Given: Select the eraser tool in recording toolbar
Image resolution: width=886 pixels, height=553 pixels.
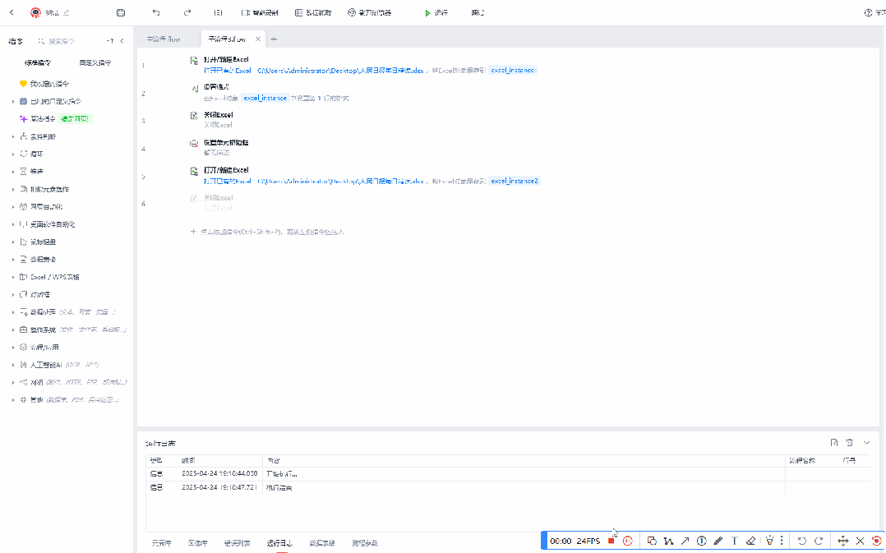Looking at the screenshot, I should coord(750,541).
